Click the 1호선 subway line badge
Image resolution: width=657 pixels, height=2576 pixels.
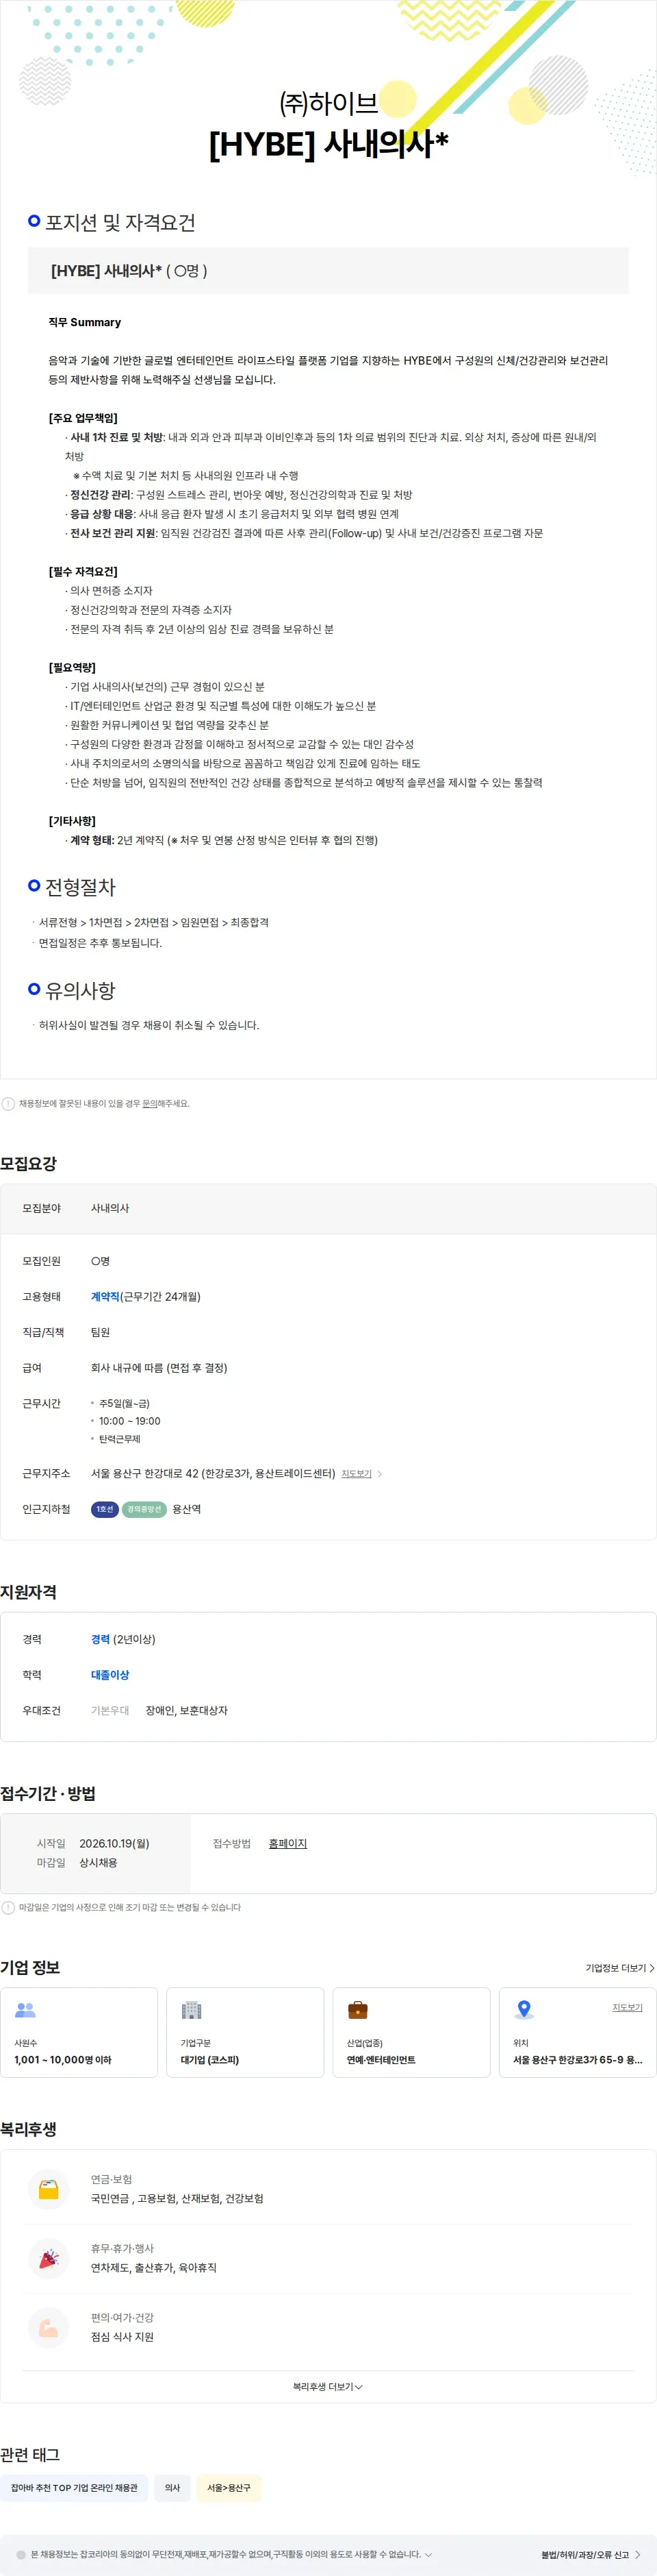(x=105, y=1509)
